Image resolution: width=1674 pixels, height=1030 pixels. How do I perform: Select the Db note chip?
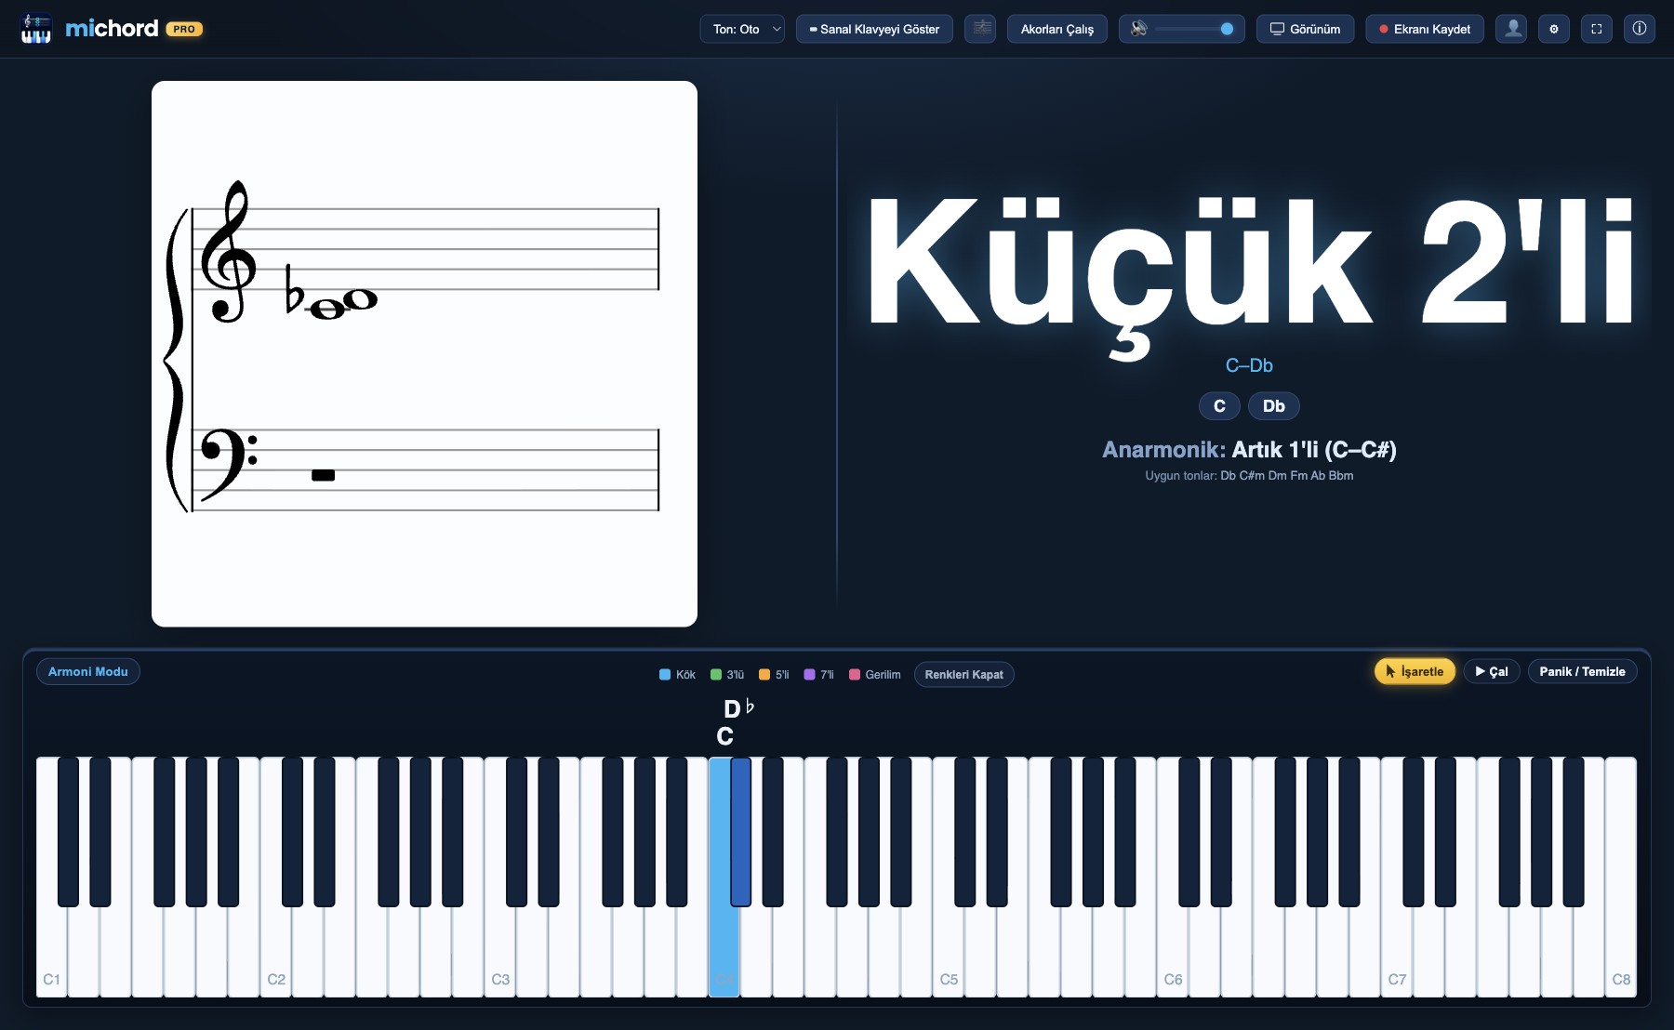click(x=1274, y=406)
